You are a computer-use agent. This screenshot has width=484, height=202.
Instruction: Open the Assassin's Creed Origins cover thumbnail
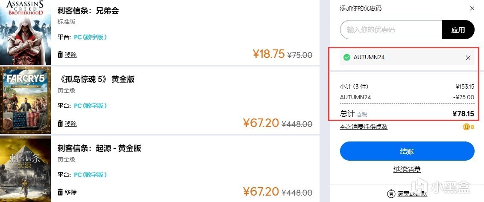pyautogui.click(x=25, y=169)
